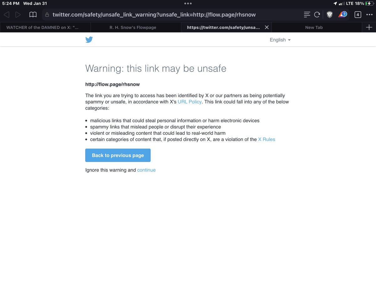The width and height of the screenshot is (376, 282).
Task: Click the Twitter bird logo
Action: (89, 39)
